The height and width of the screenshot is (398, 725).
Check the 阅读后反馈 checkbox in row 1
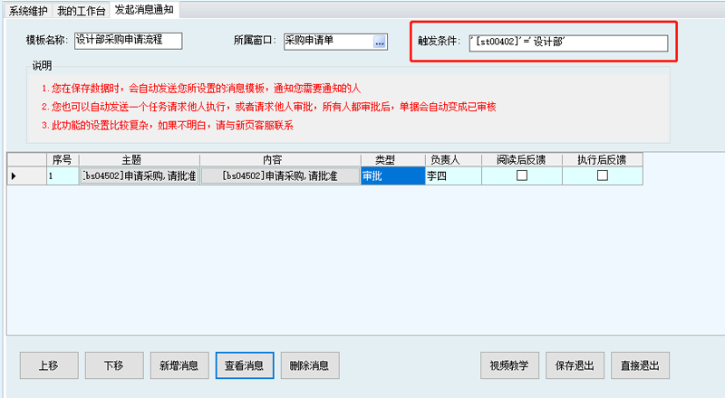(x=521, y=176)
